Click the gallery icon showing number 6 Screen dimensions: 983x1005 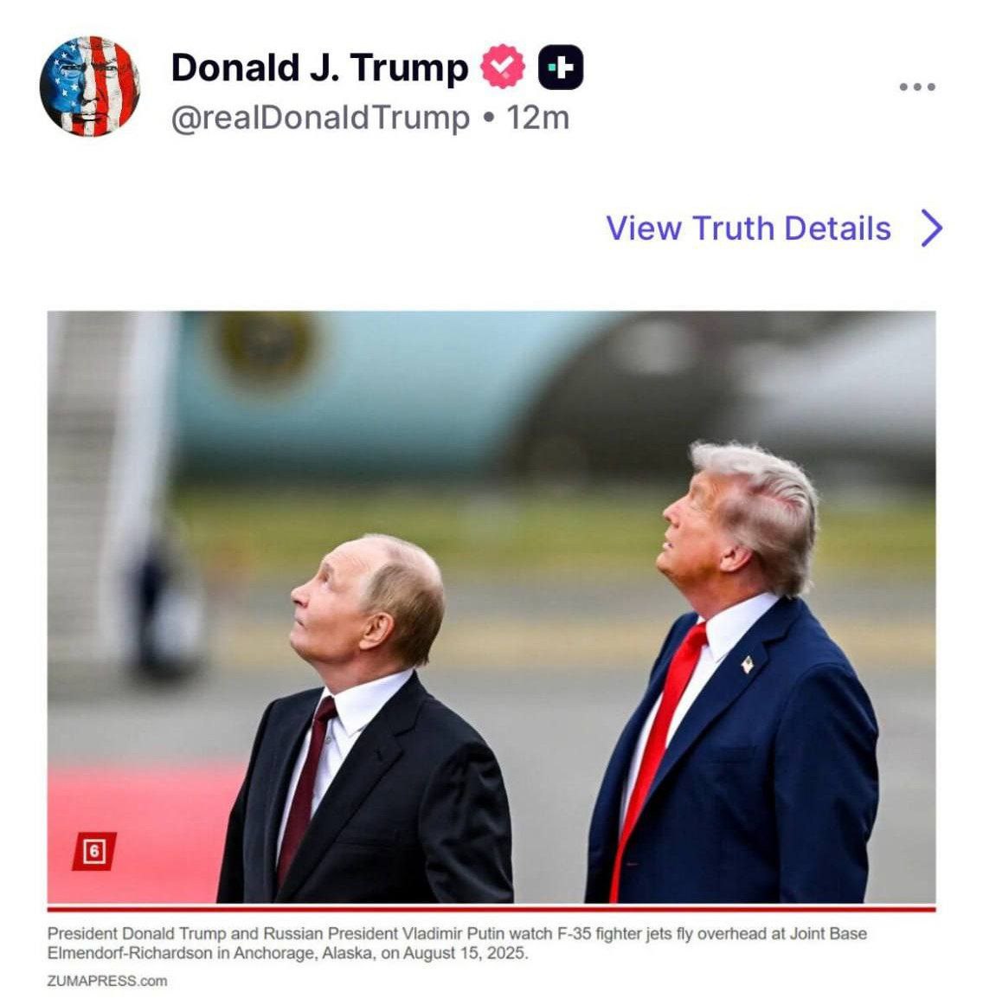point(94,851)
